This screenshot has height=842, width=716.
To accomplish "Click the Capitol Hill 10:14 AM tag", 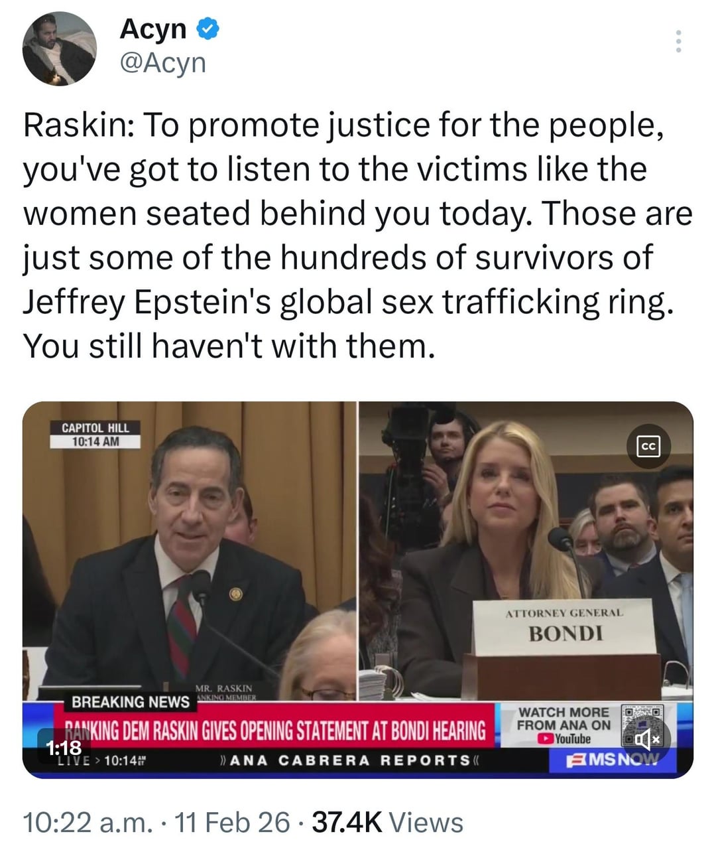I will (95, 434).
